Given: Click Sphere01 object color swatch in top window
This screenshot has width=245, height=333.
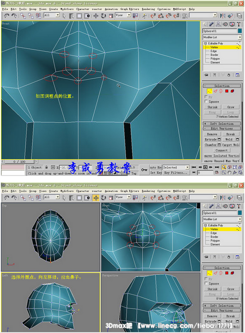Looking at the screenshot, I should 240,31.
